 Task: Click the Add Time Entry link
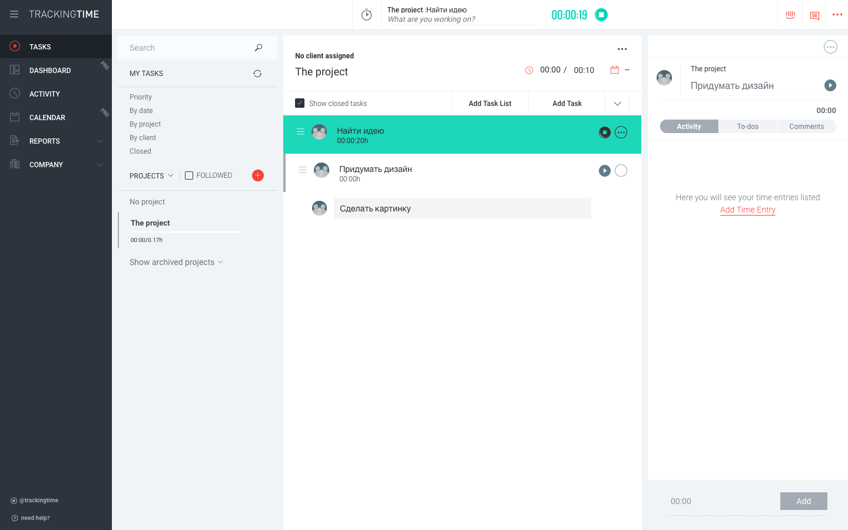(x=748, y=210)
